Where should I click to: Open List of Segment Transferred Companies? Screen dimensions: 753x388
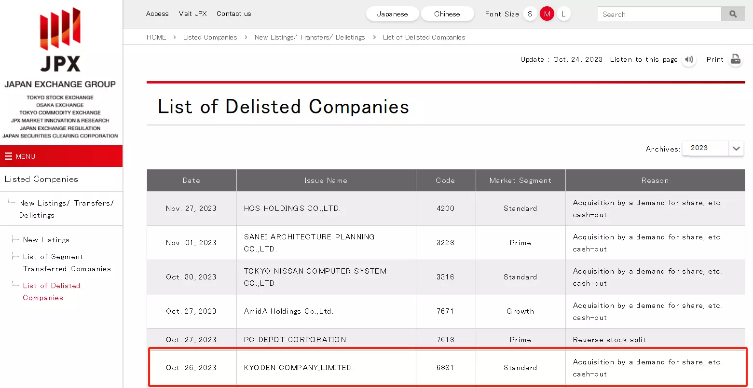(67, 263)
